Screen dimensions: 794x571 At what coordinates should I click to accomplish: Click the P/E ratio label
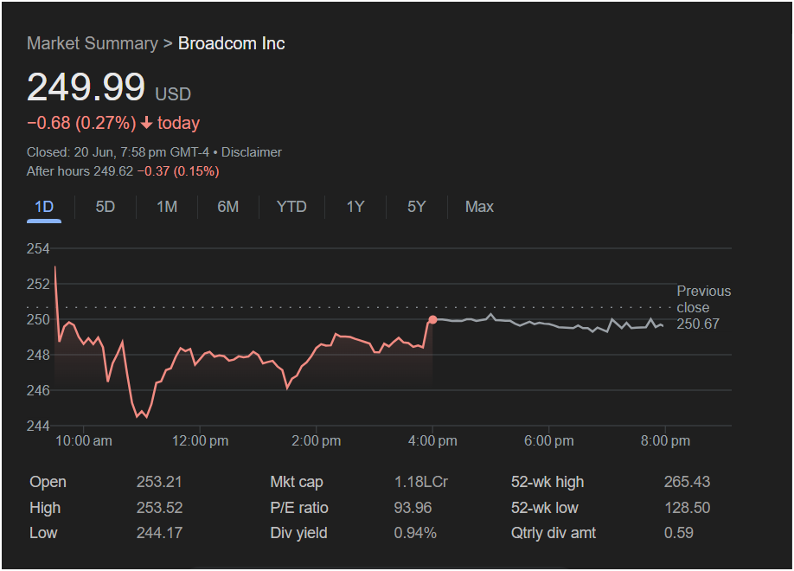click(299, 508)
